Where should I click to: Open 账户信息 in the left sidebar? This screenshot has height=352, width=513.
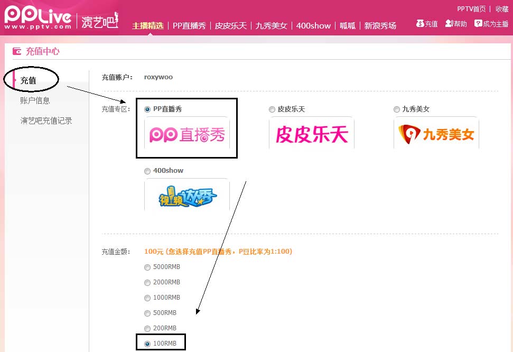[x=35, y=101]
